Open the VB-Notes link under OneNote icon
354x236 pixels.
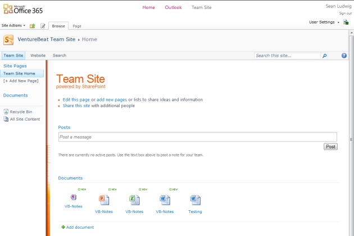[x=74, y=206]
